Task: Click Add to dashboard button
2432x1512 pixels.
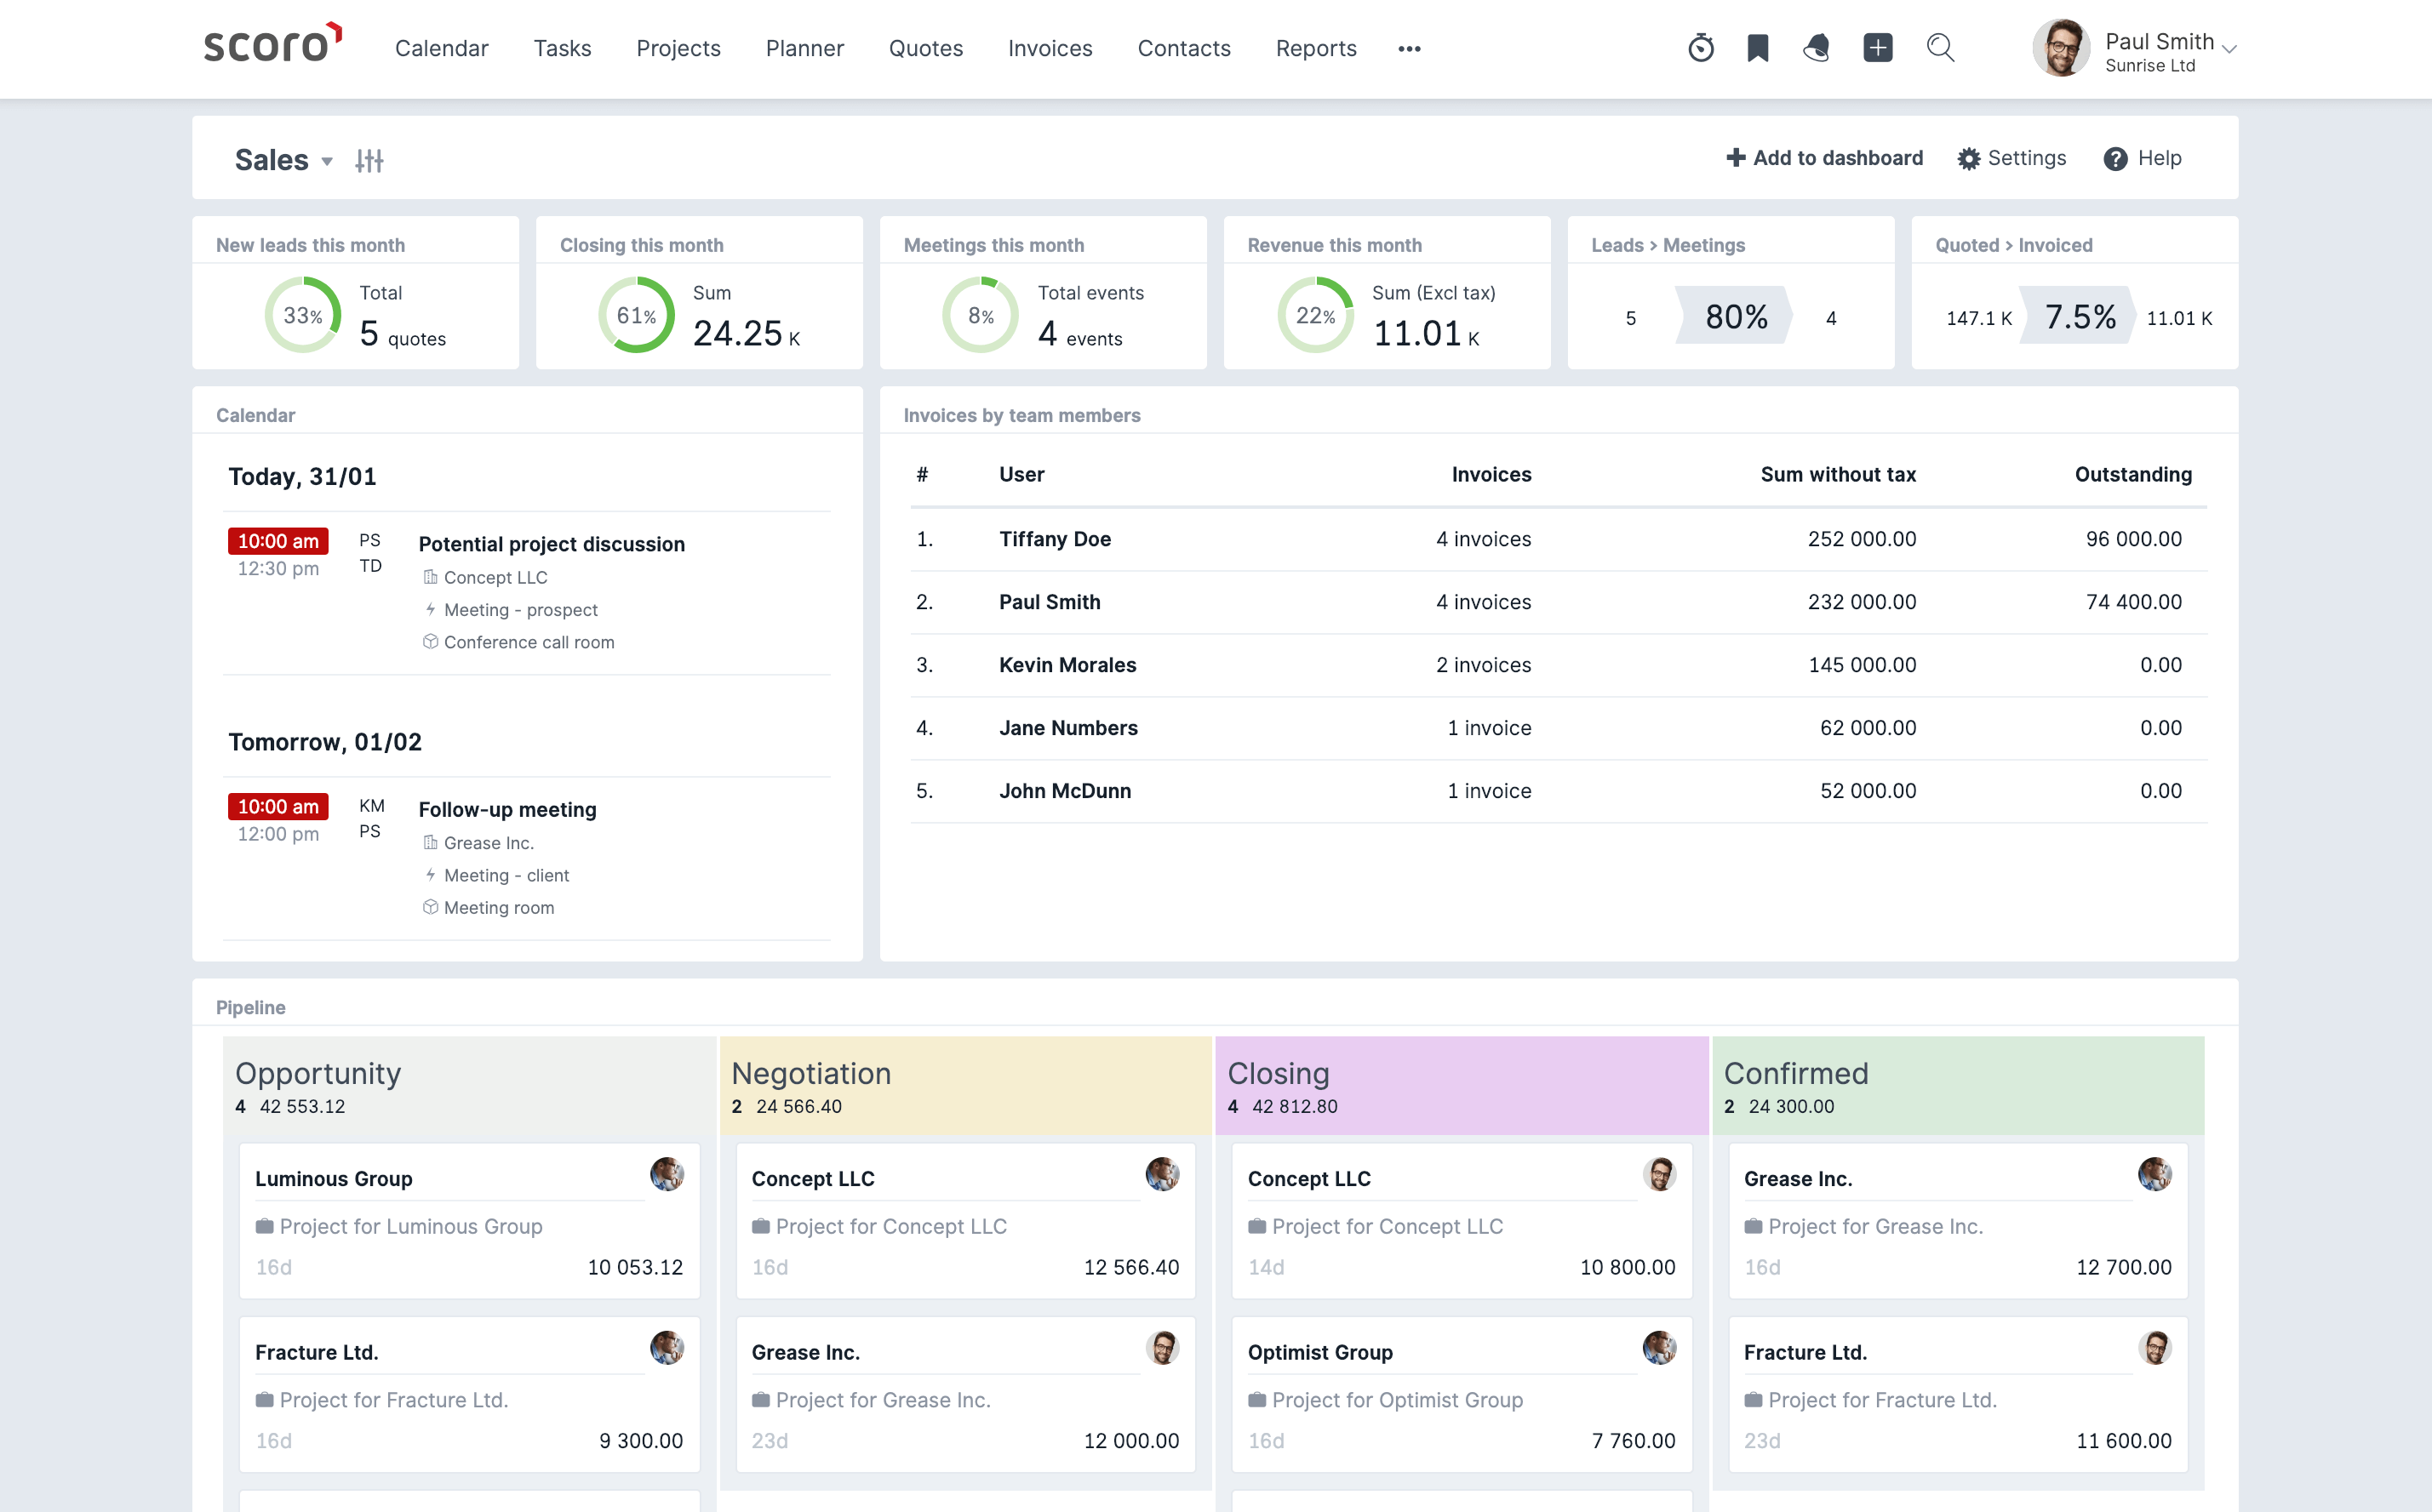Action: click(x=1823, y=158)
